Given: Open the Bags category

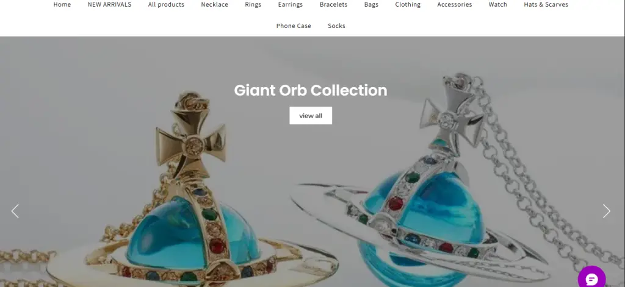Looking at the screenshot, I should tap(371, 4).
